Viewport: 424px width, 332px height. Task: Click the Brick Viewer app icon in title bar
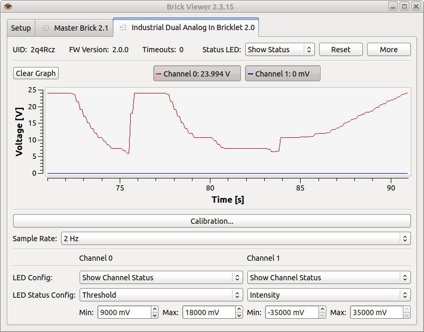tap(8, 6)
